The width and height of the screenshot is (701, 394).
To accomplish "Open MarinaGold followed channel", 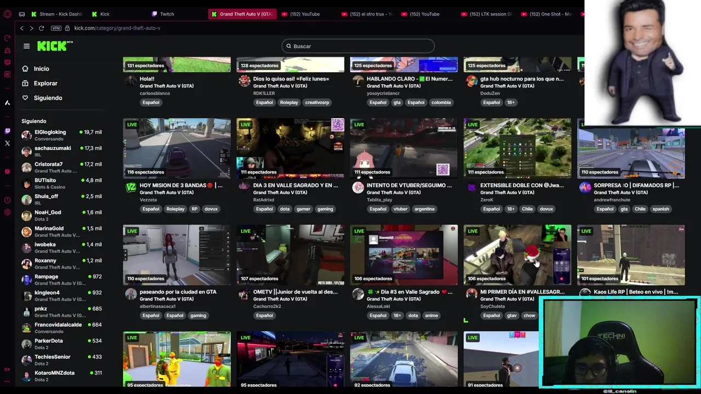I will click(x=61, y=231).
